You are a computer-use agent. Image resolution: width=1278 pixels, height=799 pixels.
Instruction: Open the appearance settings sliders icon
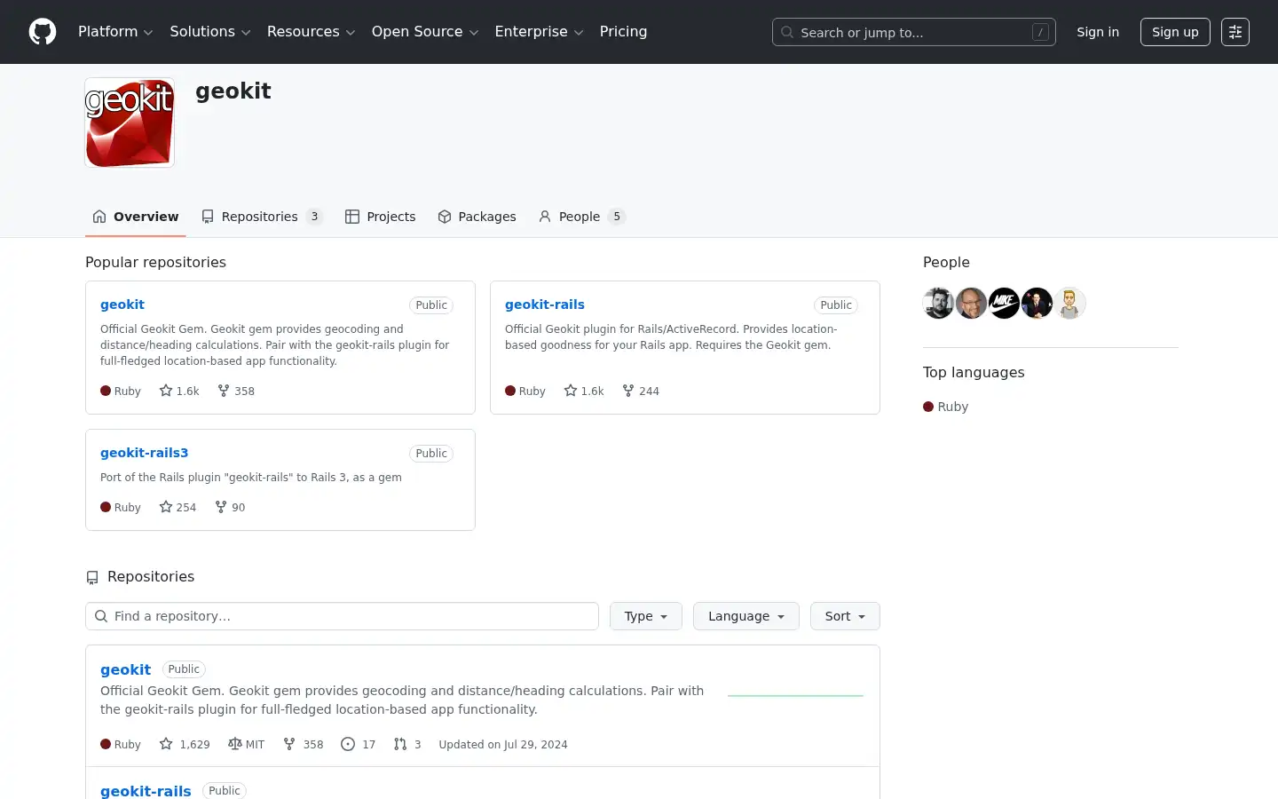tap(1235, 32)
